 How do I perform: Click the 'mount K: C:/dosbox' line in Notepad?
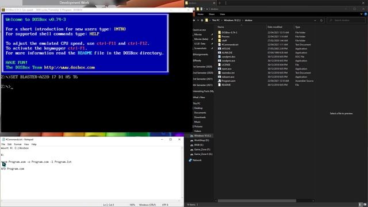pos(14,148)
